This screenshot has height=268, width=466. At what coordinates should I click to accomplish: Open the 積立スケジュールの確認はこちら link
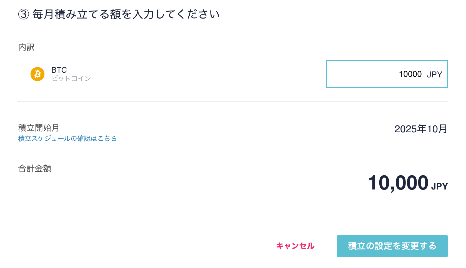tap(67, 138)
